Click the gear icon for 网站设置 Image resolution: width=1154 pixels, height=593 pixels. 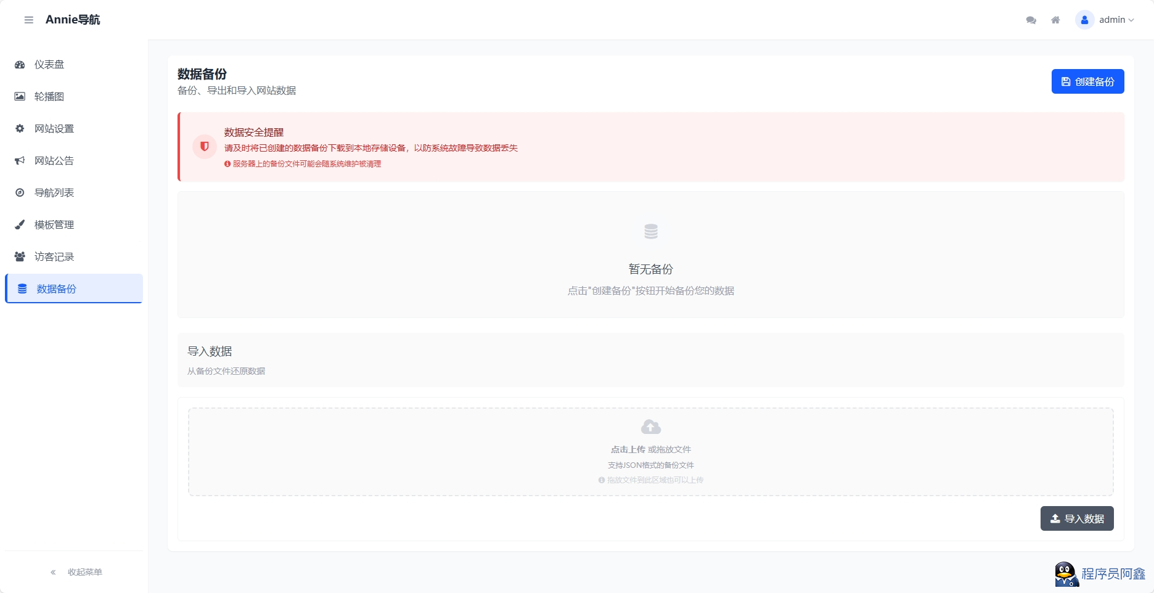tap(20, 128)
